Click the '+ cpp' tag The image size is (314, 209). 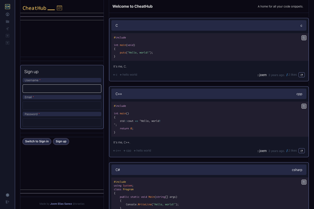point(127,151)
